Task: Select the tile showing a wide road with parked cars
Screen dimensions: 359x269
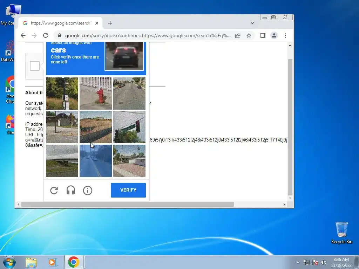Action: [129, 93]
